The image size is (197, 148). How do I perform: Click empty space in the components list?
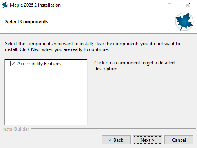tap(46, 95)
